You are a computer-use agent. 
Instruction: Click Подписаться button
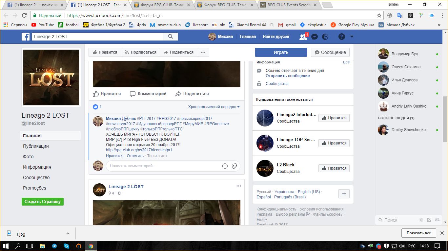coord(140,52)
